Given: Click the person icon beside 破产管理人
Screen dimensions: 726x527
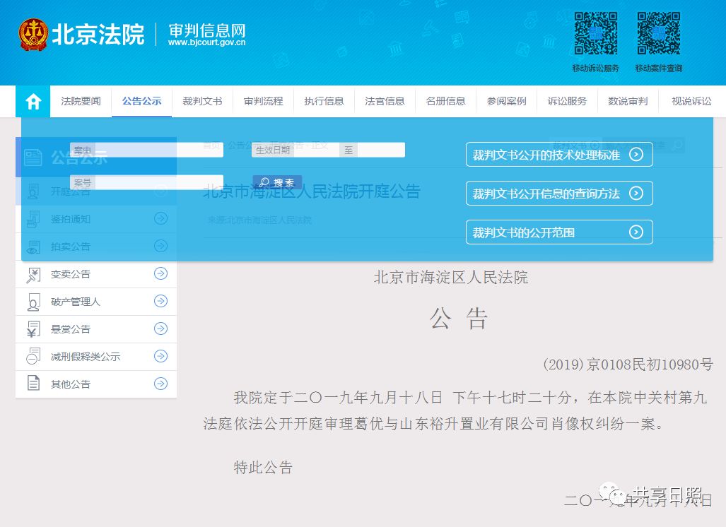Looking at the screenshot, I should (x=33, y=302).
